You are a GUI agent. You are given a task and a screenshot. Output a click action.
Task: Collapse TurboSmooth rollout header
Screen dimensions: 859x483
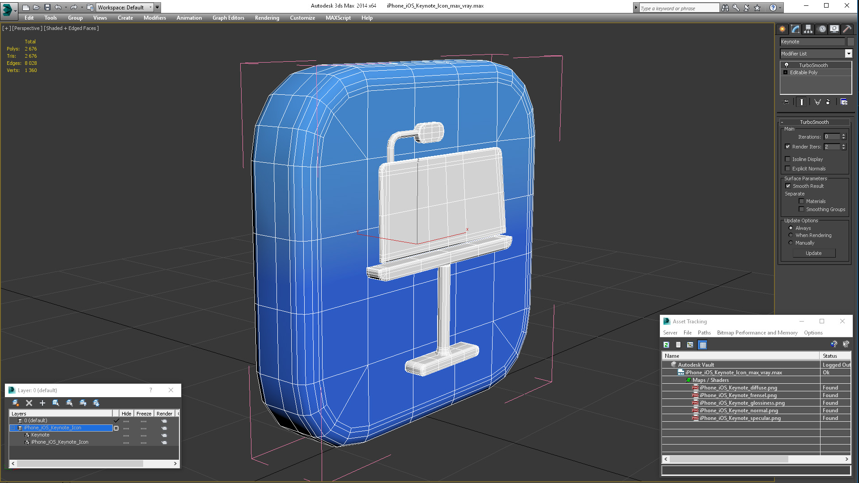814,122
